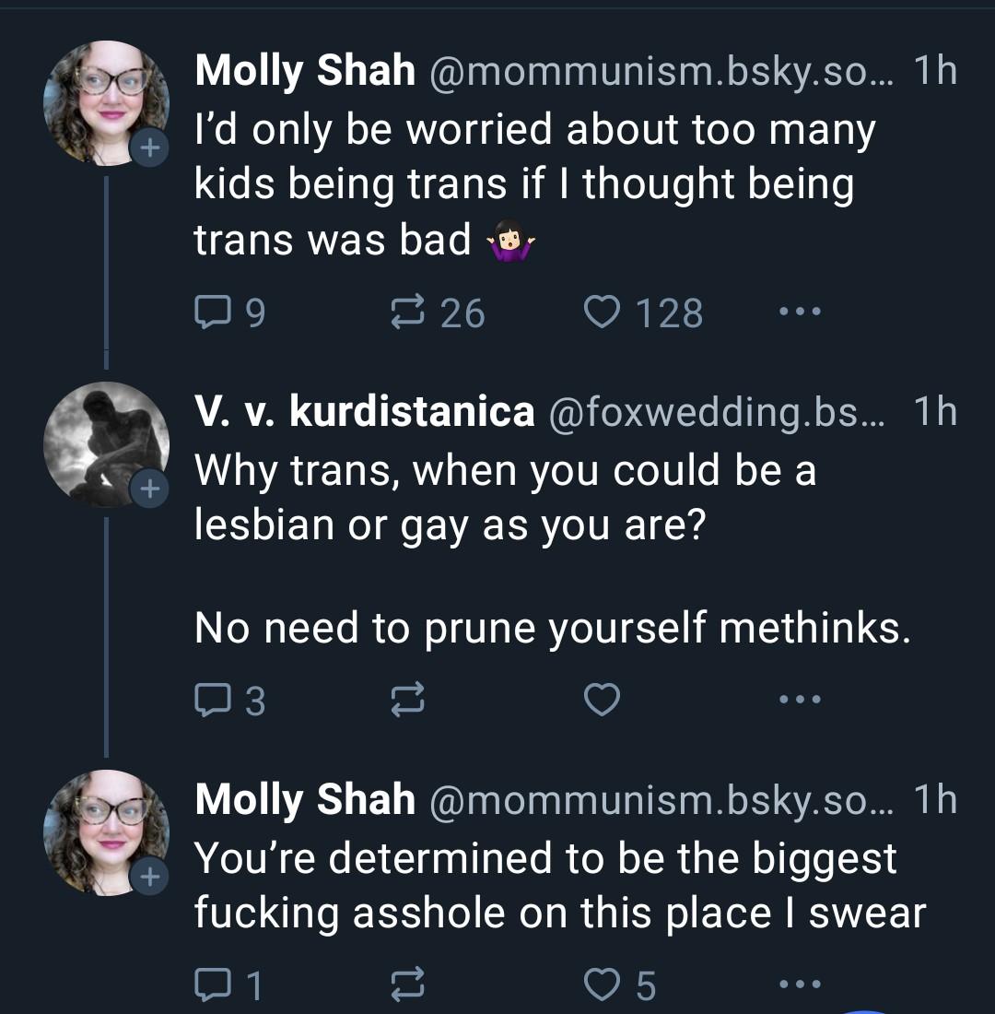Like the post with 128 likes
995x1014 pixels.
603,313
